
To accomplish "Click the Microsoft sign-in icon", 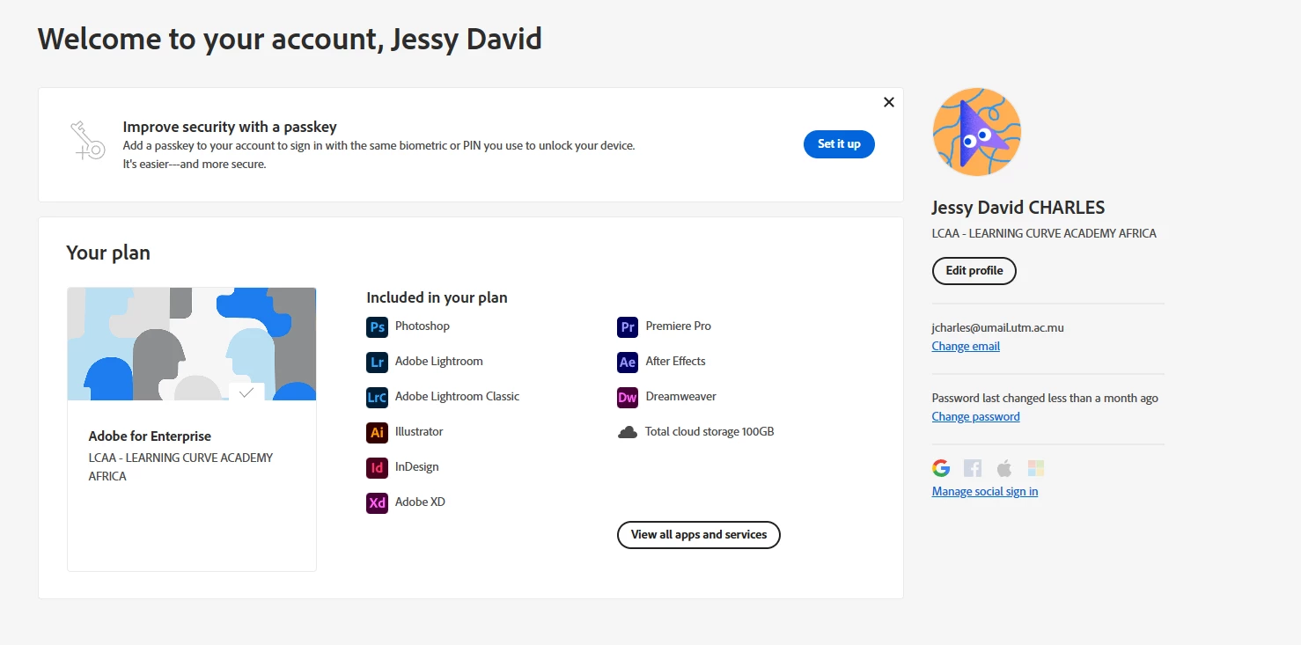I will (x=1035, y=468).
